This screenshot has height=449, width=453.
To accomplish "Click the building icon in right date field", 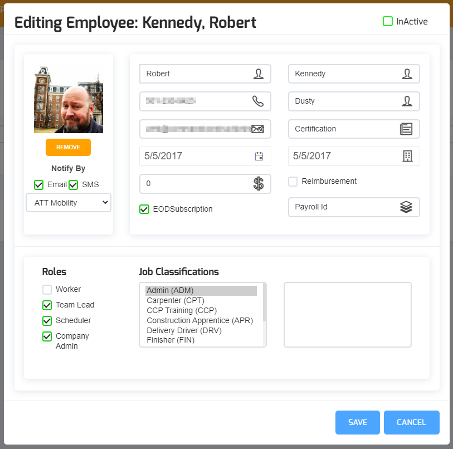I will pyautogui.click(x=407, y=157).
